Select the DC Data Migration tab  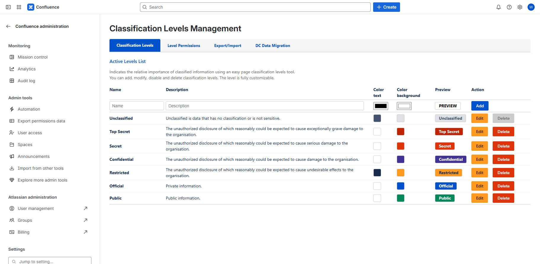point(273,46)
